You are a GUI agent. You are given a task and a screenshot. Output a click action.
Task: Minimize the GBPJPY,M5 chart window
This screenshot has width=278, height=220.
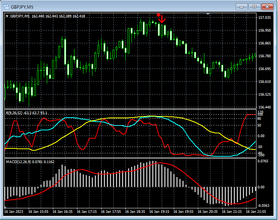(x=241, y=6)
